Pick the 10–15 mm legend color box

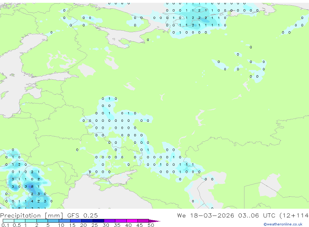click(x=65, y=221)
